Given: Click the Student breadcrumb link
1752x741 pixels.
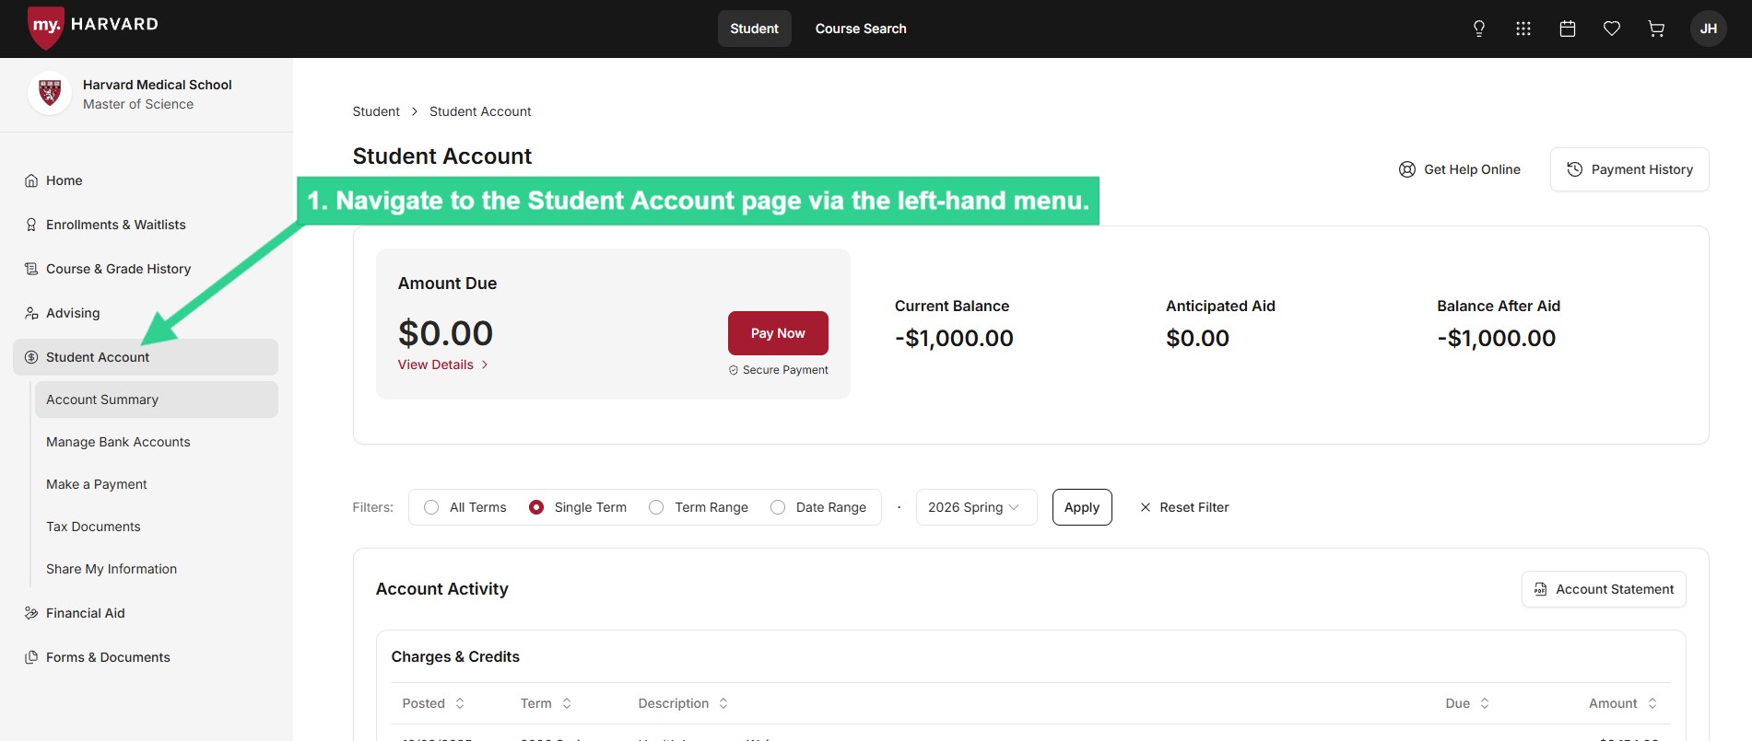Looking at the screenshot, I should [376, 111].
